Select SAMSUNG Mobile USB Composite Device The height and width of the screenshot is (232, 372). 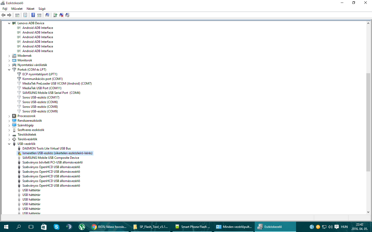click(x=51, y=158)
